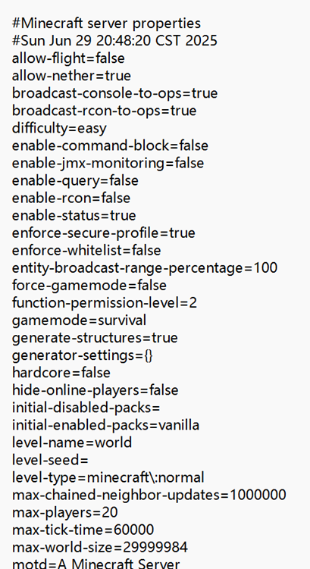The image size is (310, 569).
Task: Click the gamemode=survival line
Action: [x=79, y=320]
